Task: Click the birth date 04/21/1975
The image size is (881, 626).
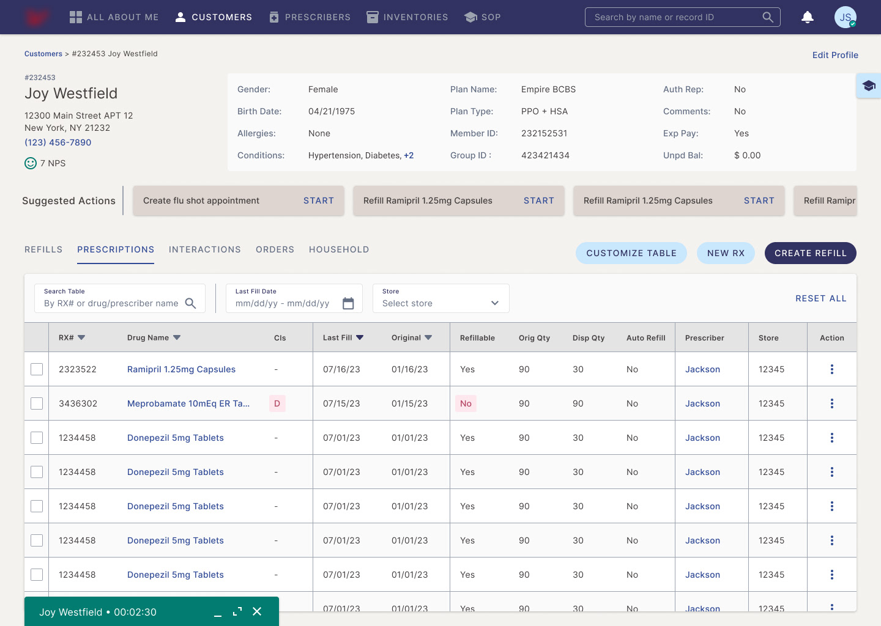Action: [x=332, y=111]
